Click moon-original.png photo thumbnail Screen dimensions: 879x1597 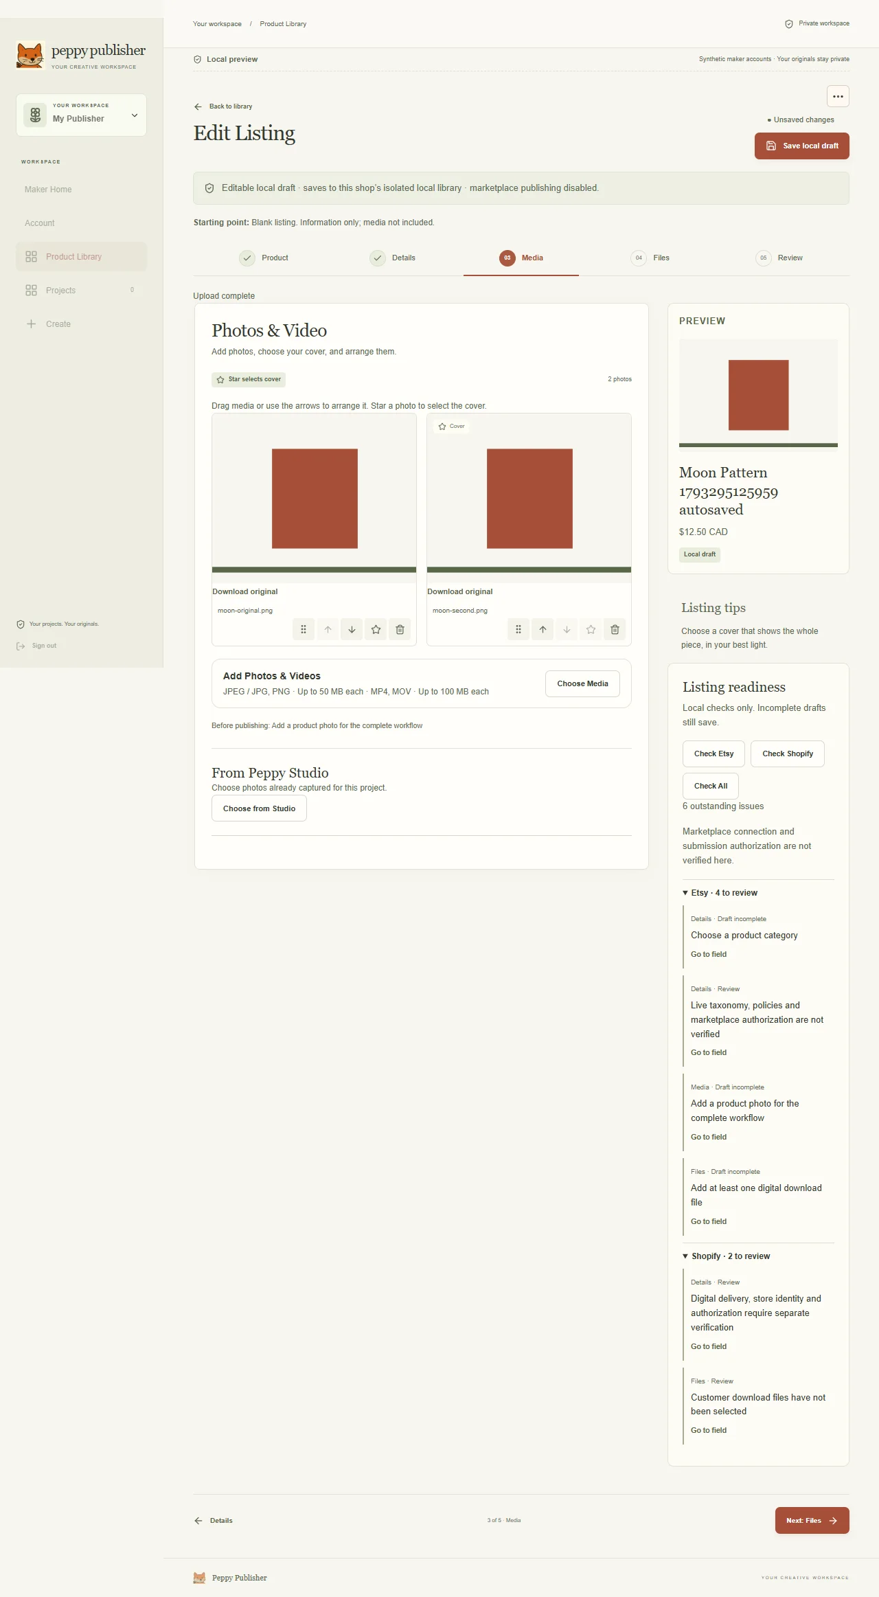coord(315,499)
